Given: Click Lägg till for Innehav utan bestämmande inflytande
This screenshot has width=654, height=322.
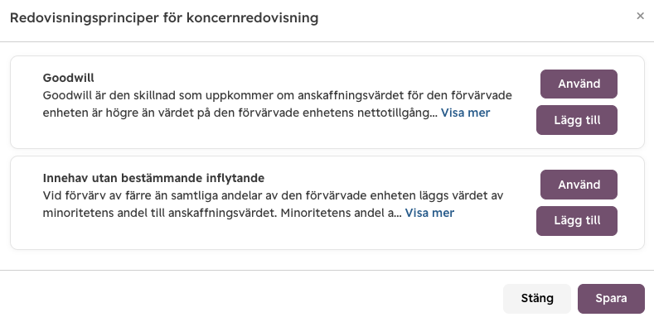Looking at the screenshot, I should point(576,221).
